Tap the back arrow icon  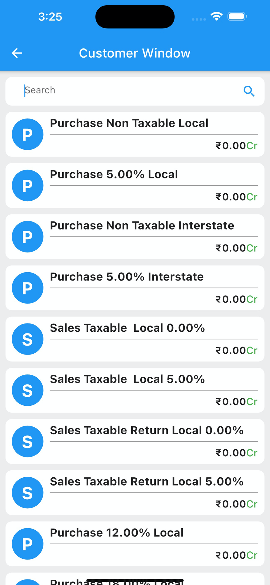click(x=17, y=53)
